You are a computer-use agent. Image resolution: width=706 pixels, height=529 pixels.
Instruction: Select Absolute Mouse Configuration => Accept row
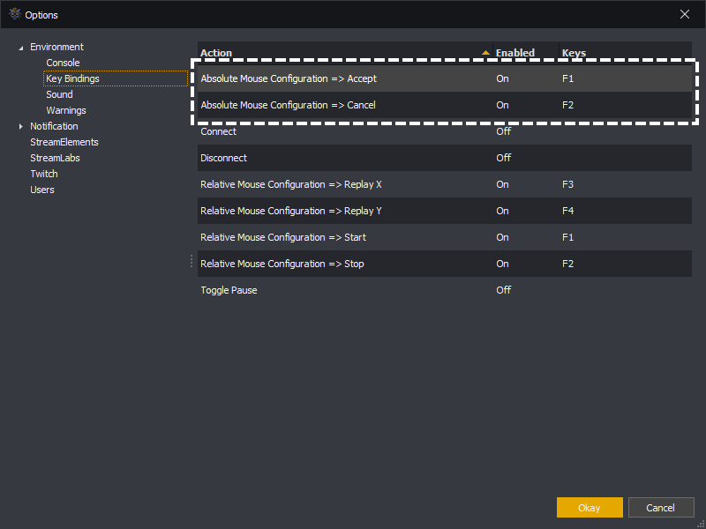click(445, 78)
